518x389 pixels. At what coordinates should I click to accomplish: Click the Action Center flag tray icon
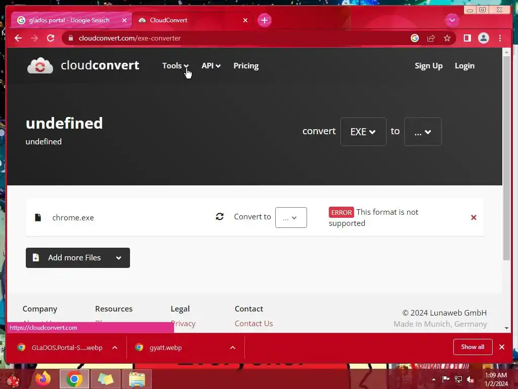point(446,379)
